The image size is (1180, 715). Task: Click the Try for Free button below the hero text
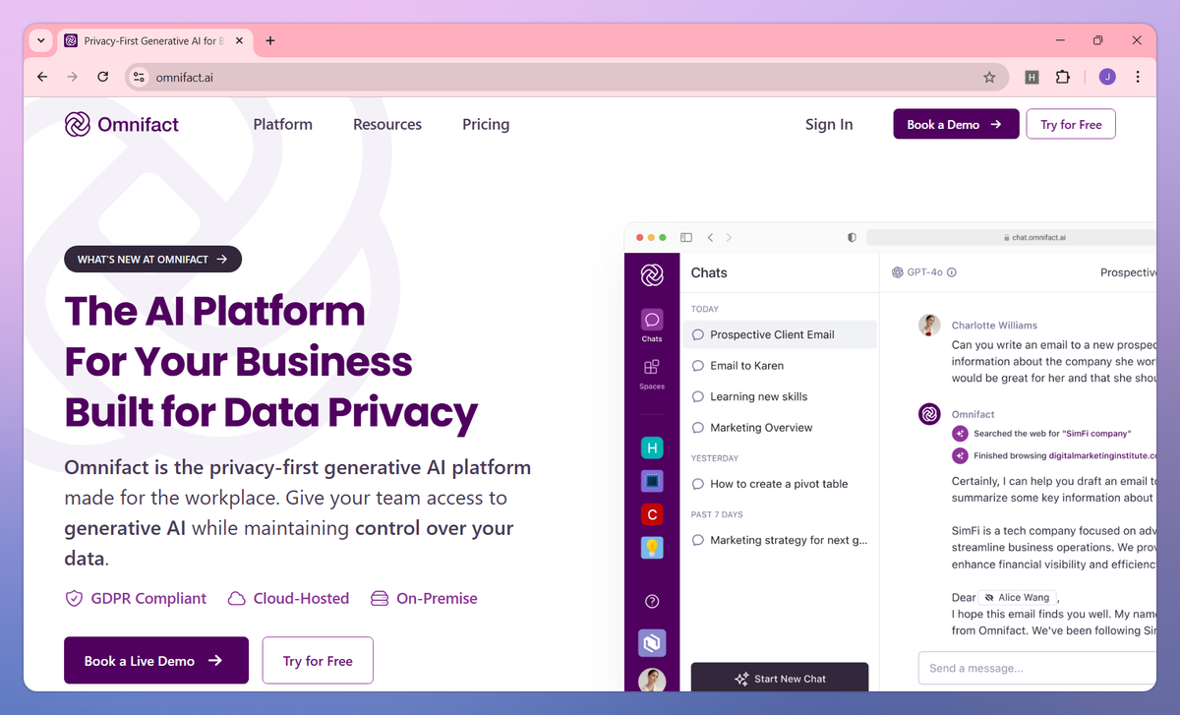tap(318, 661)
